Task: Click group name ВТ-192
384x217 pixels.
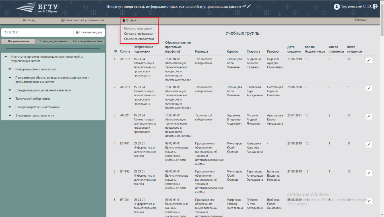Action: [x=125, y=172]
